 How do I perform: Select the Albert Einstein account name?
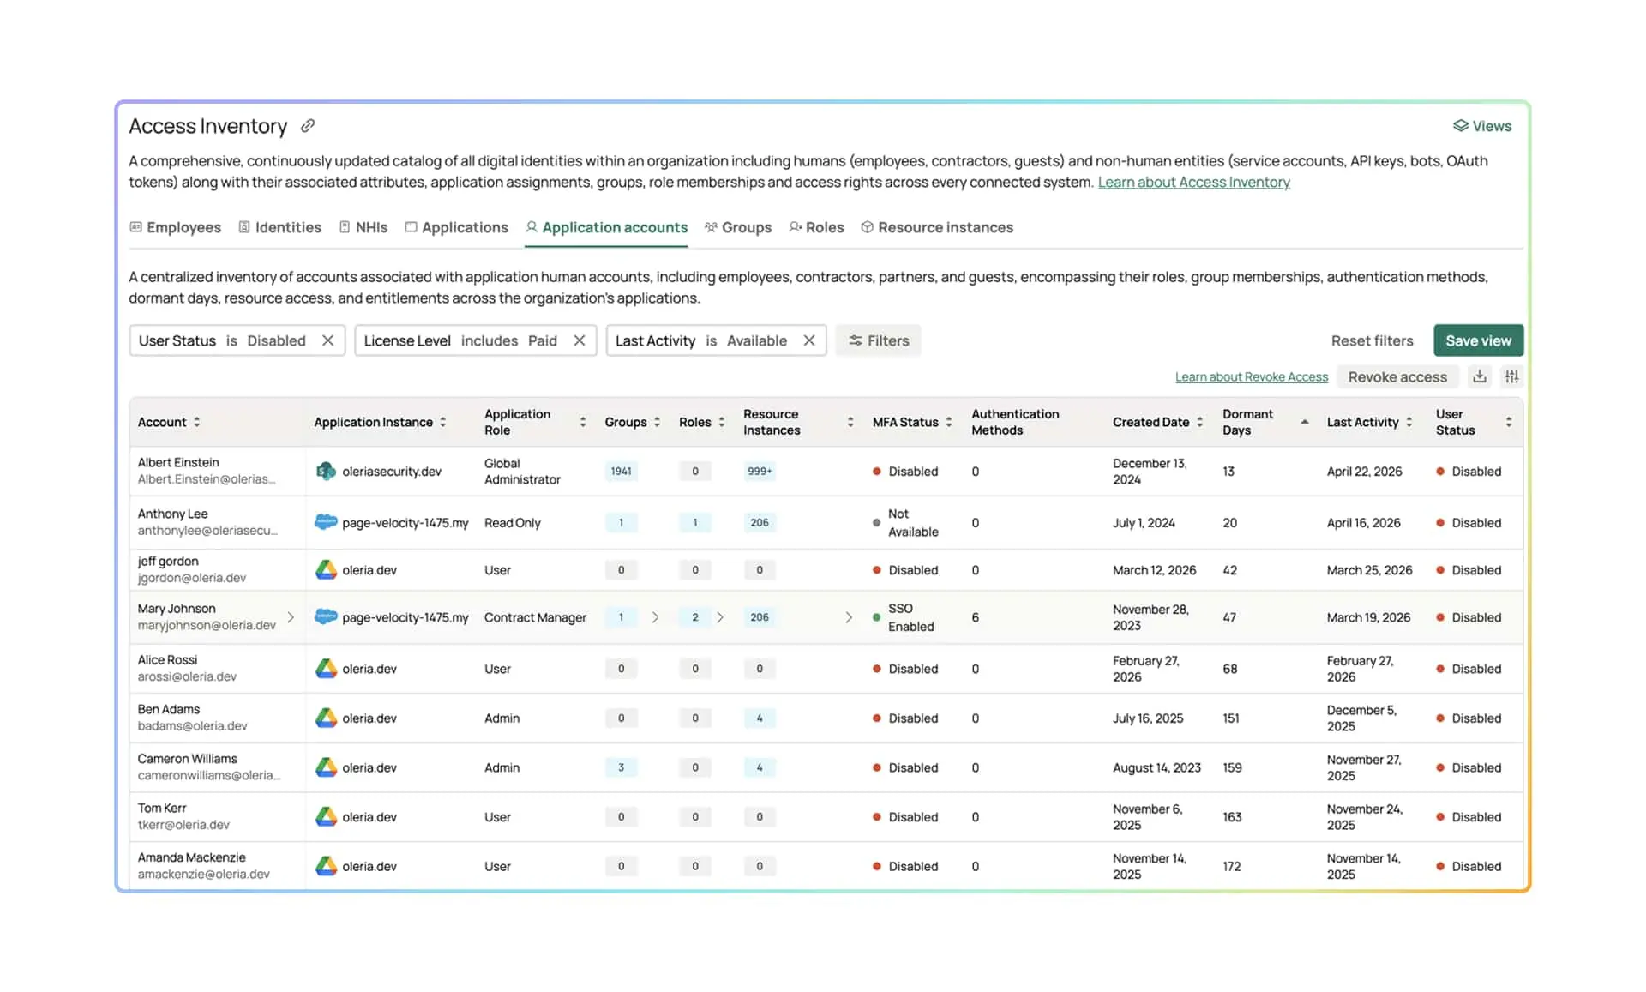[x=178, y=463]
